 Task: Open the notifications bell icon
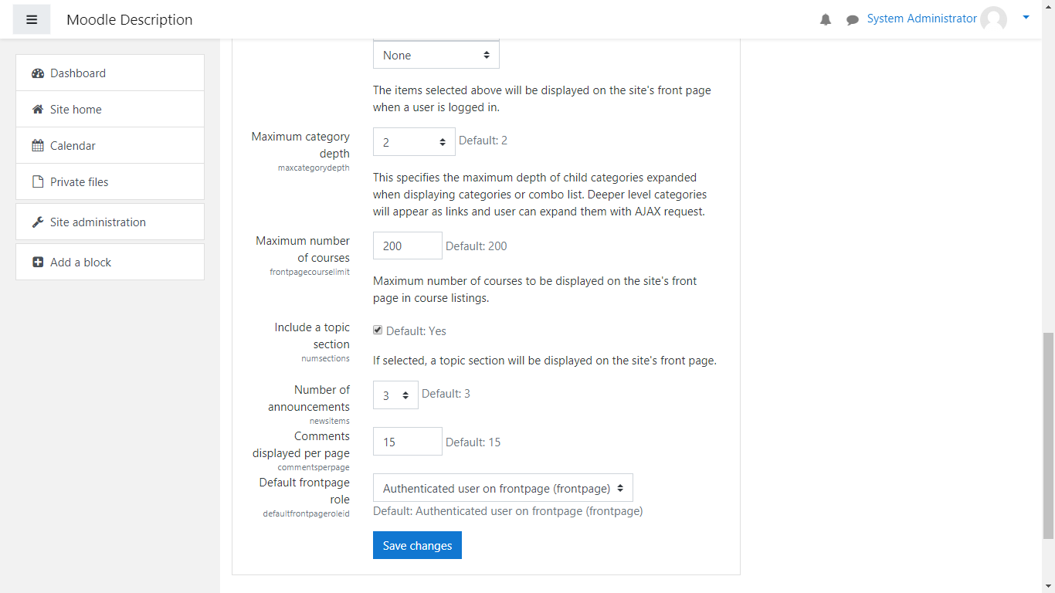pyautogui.click(x=826, y=20)
